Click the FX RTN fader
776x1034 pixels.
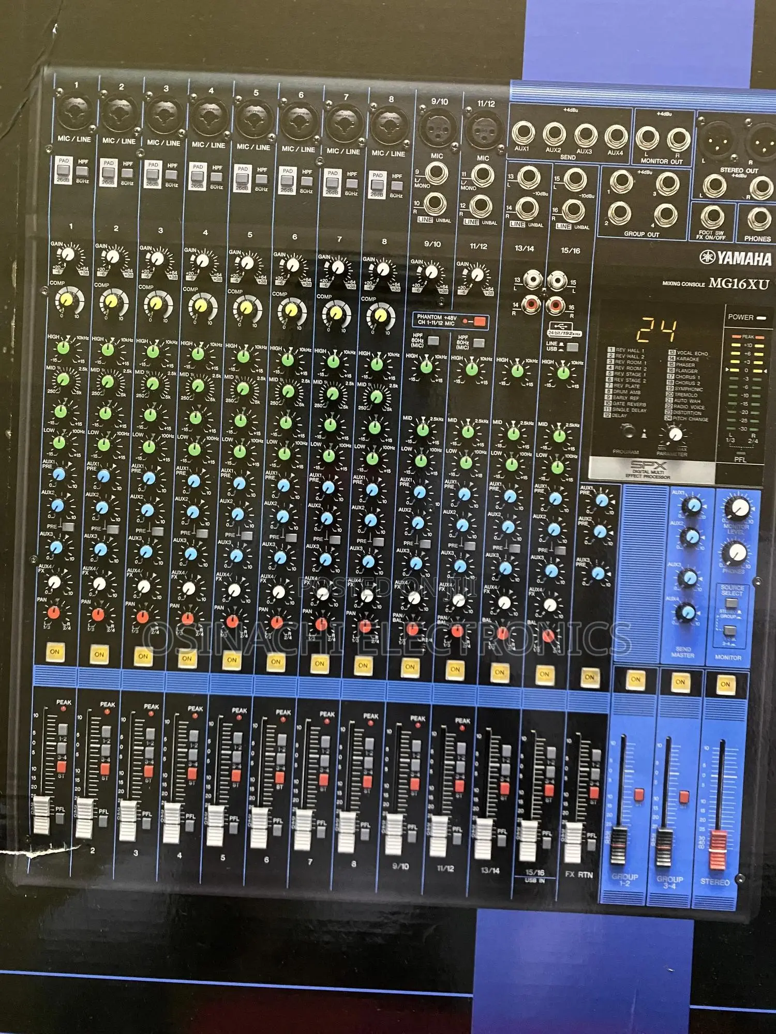[573, 843]
